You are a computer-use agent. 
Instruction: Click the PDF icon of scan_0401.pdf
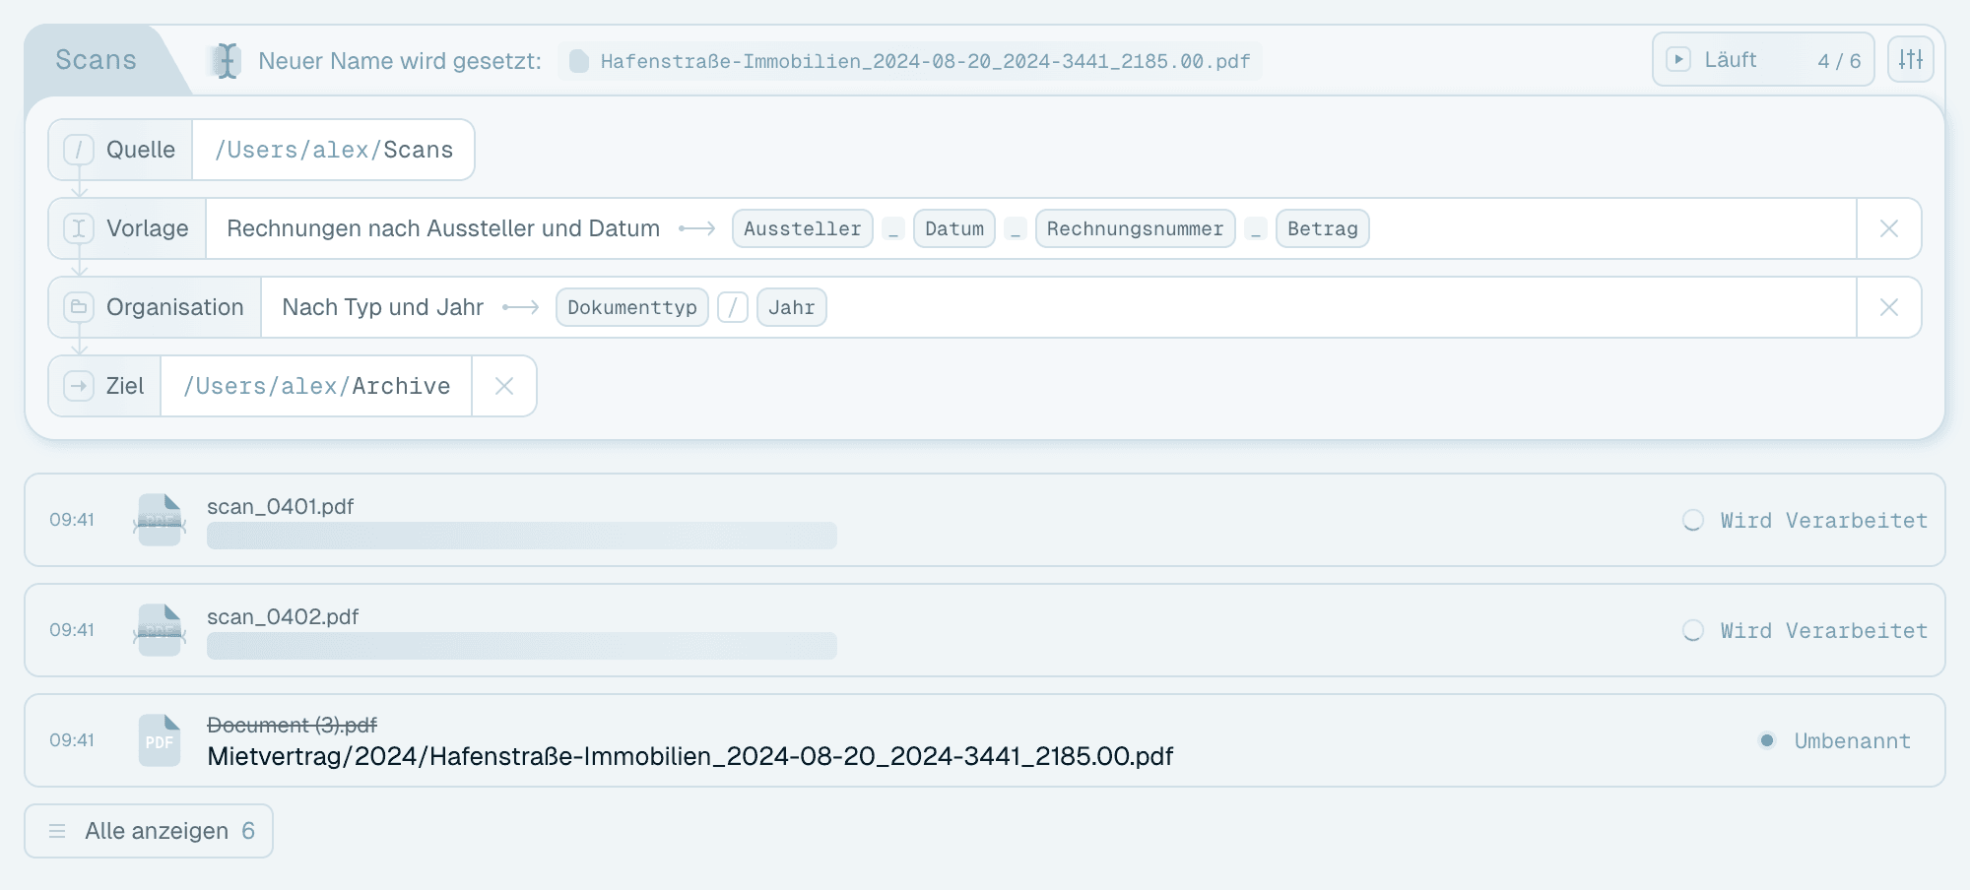click(160, 520)
